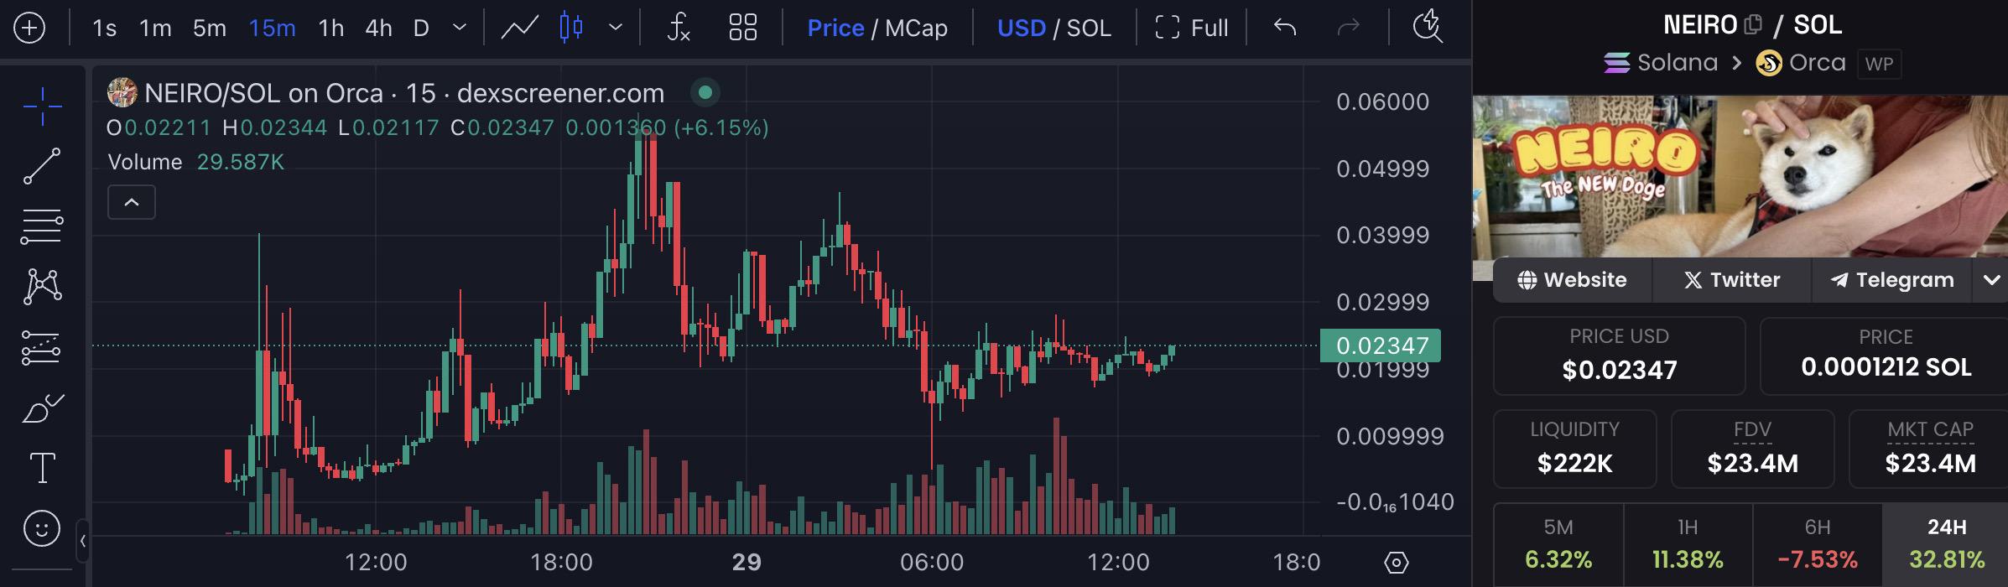2008x587 pixels.
Task: Open the Fibonacci retracement tool
Action: [42, 226]
